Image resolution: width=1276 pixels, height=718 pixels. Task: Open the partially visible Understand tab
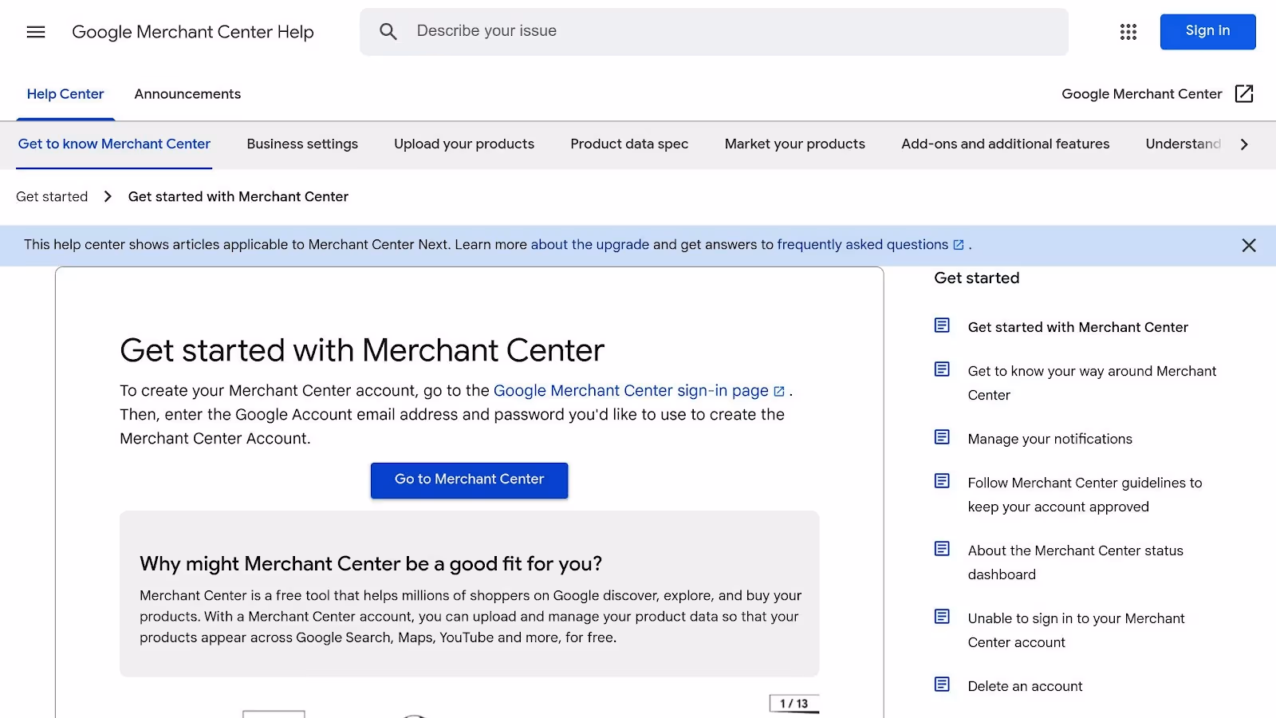pos(1183,144)
